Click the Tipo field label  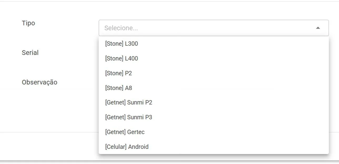click(x=28, y=23)
